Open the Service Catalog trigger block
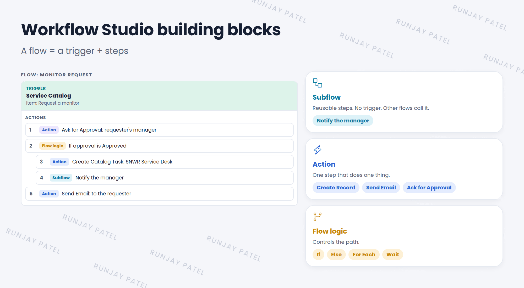 coord(159,96)
